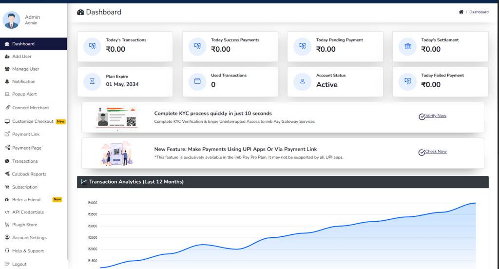Click the Used Transactions card icon
Viewport: 499px width, 269px height.
point(197,82)
